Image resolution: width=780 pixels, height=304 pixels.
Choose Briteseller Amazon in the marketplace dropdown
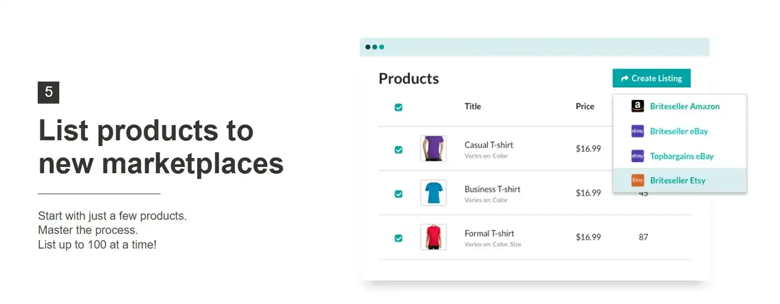pos(684,106)
